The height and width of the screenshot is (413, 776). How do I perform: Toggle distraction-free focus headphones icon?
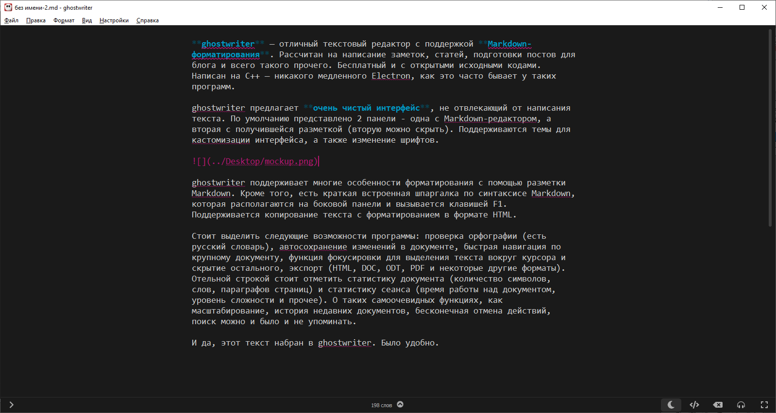click(741, 405)
